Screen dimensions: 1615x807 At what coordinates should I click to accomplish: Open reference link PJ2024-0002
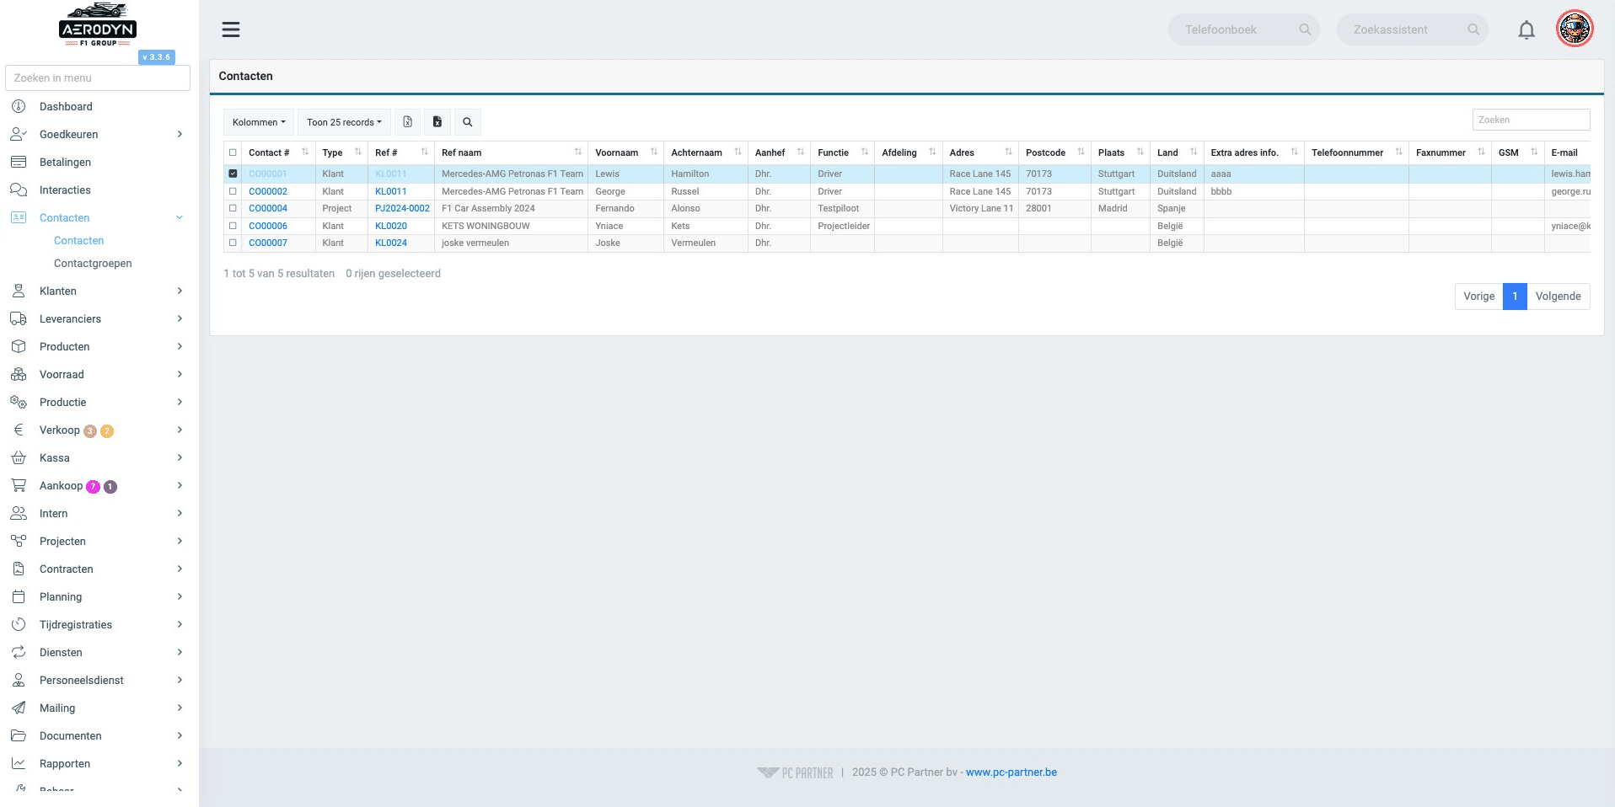coord(402,208)
